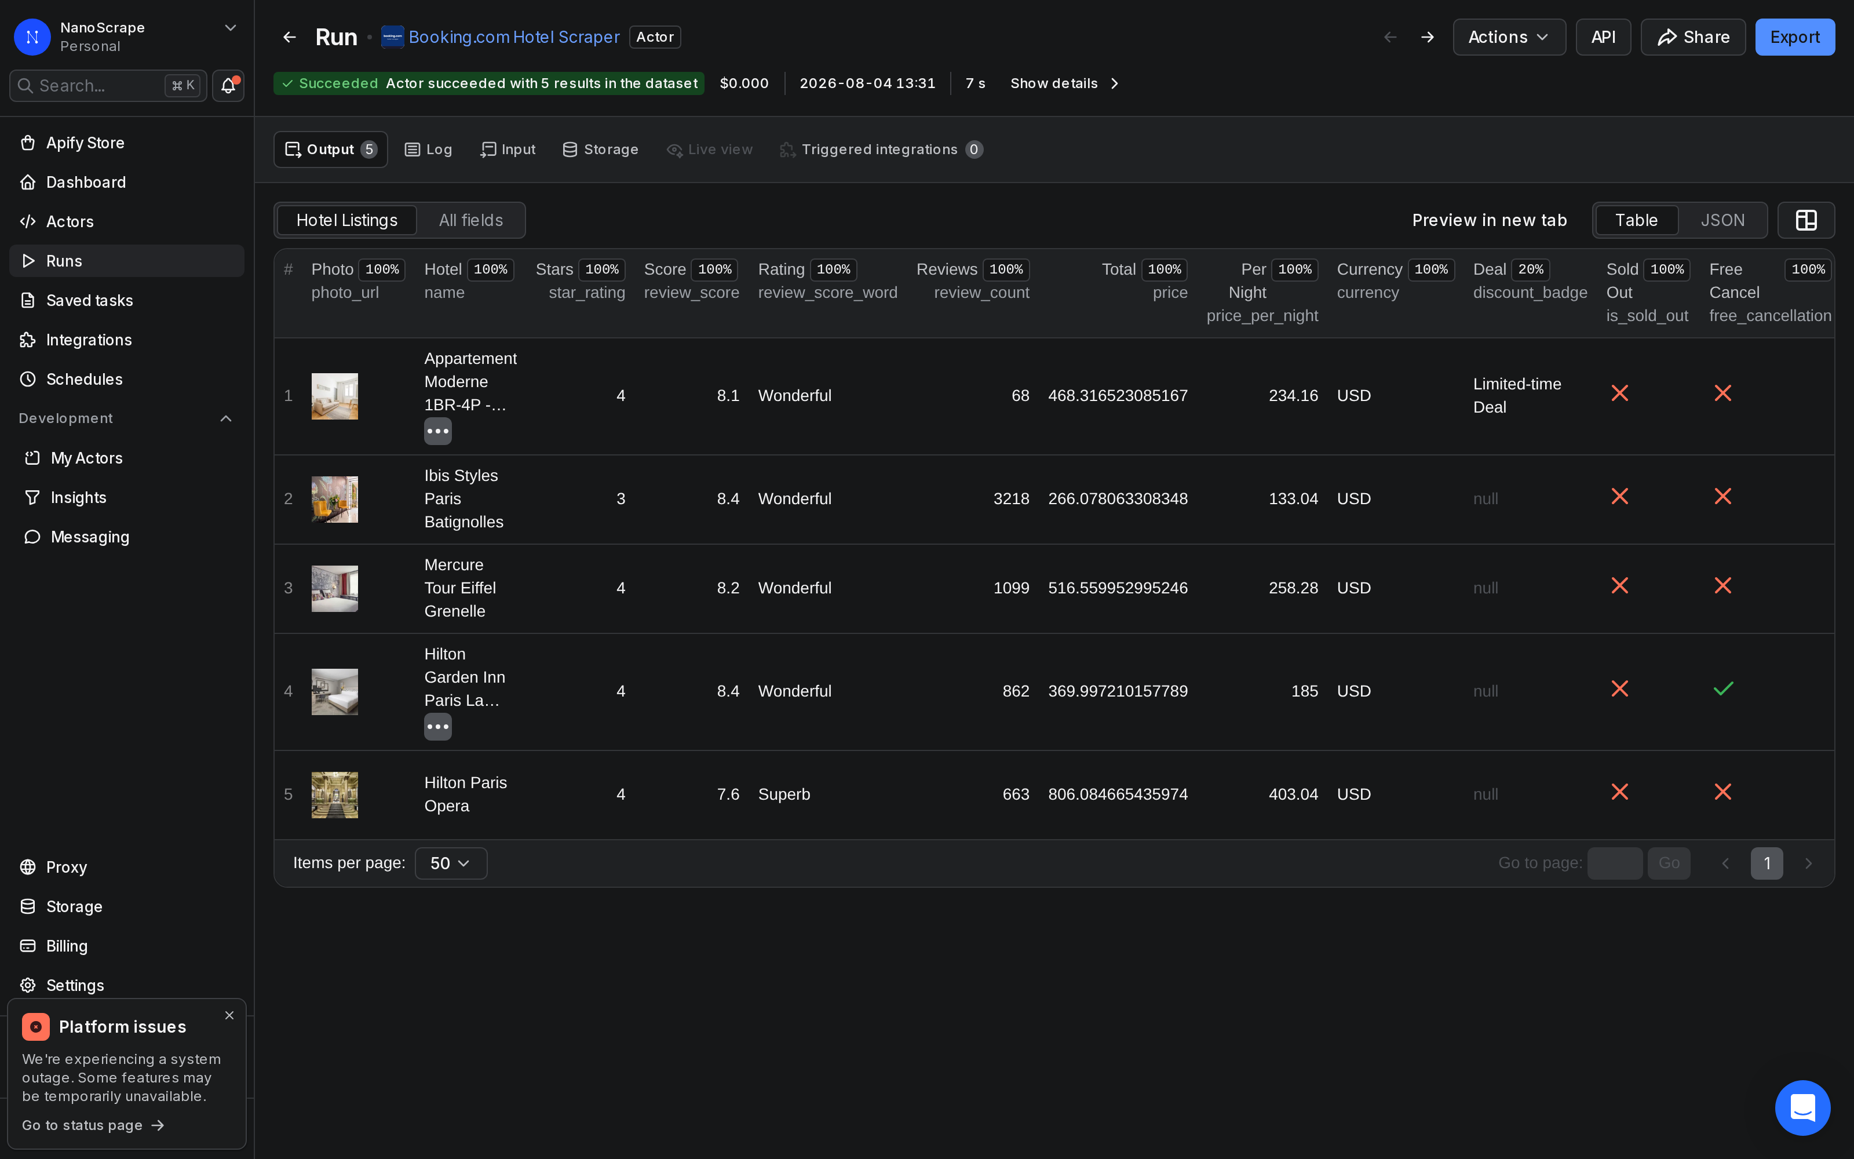Go to next run arrow
This screenshot has width=1854, height=1159.
coord(1427,37)
